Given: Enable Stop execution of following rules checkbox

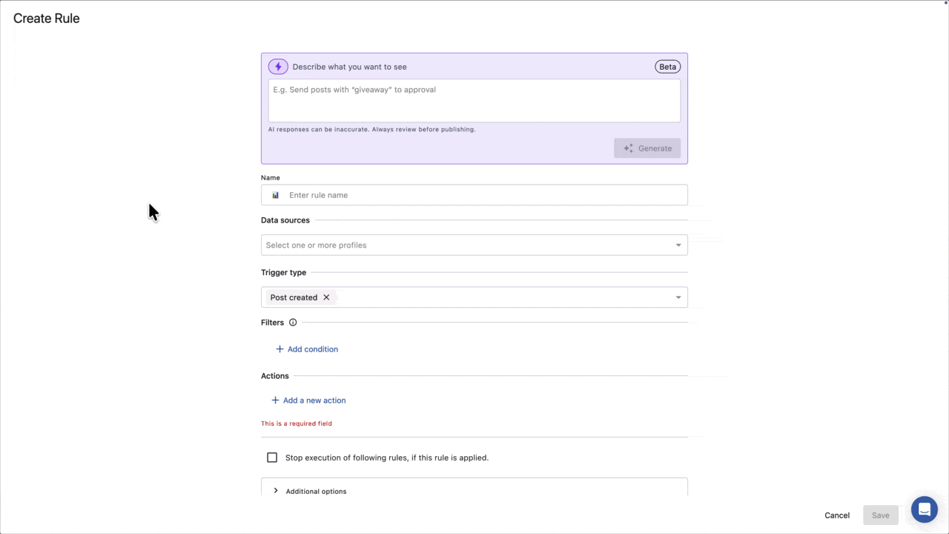Looking at the screenshot, I should (272, 458).
